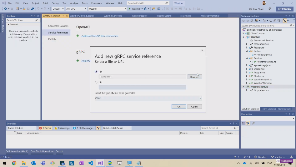Open the Extensions menu

coord(96,3)
